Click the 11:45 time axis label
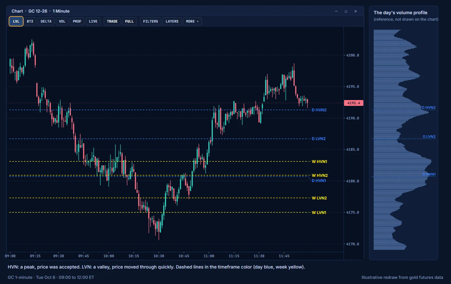This screenshot has height=284, width=451. click(x=284, y=256)
